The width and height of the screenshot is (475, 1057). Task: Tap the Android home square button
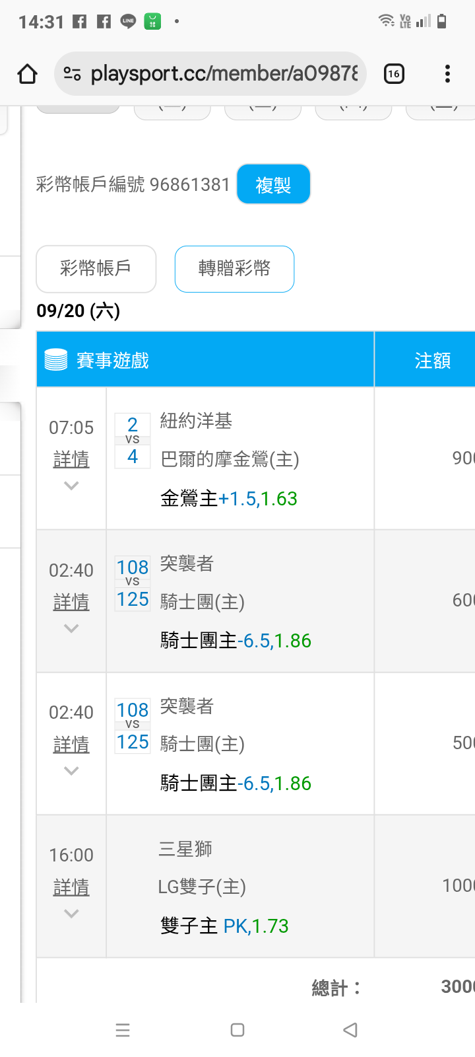coord(237,1029)
